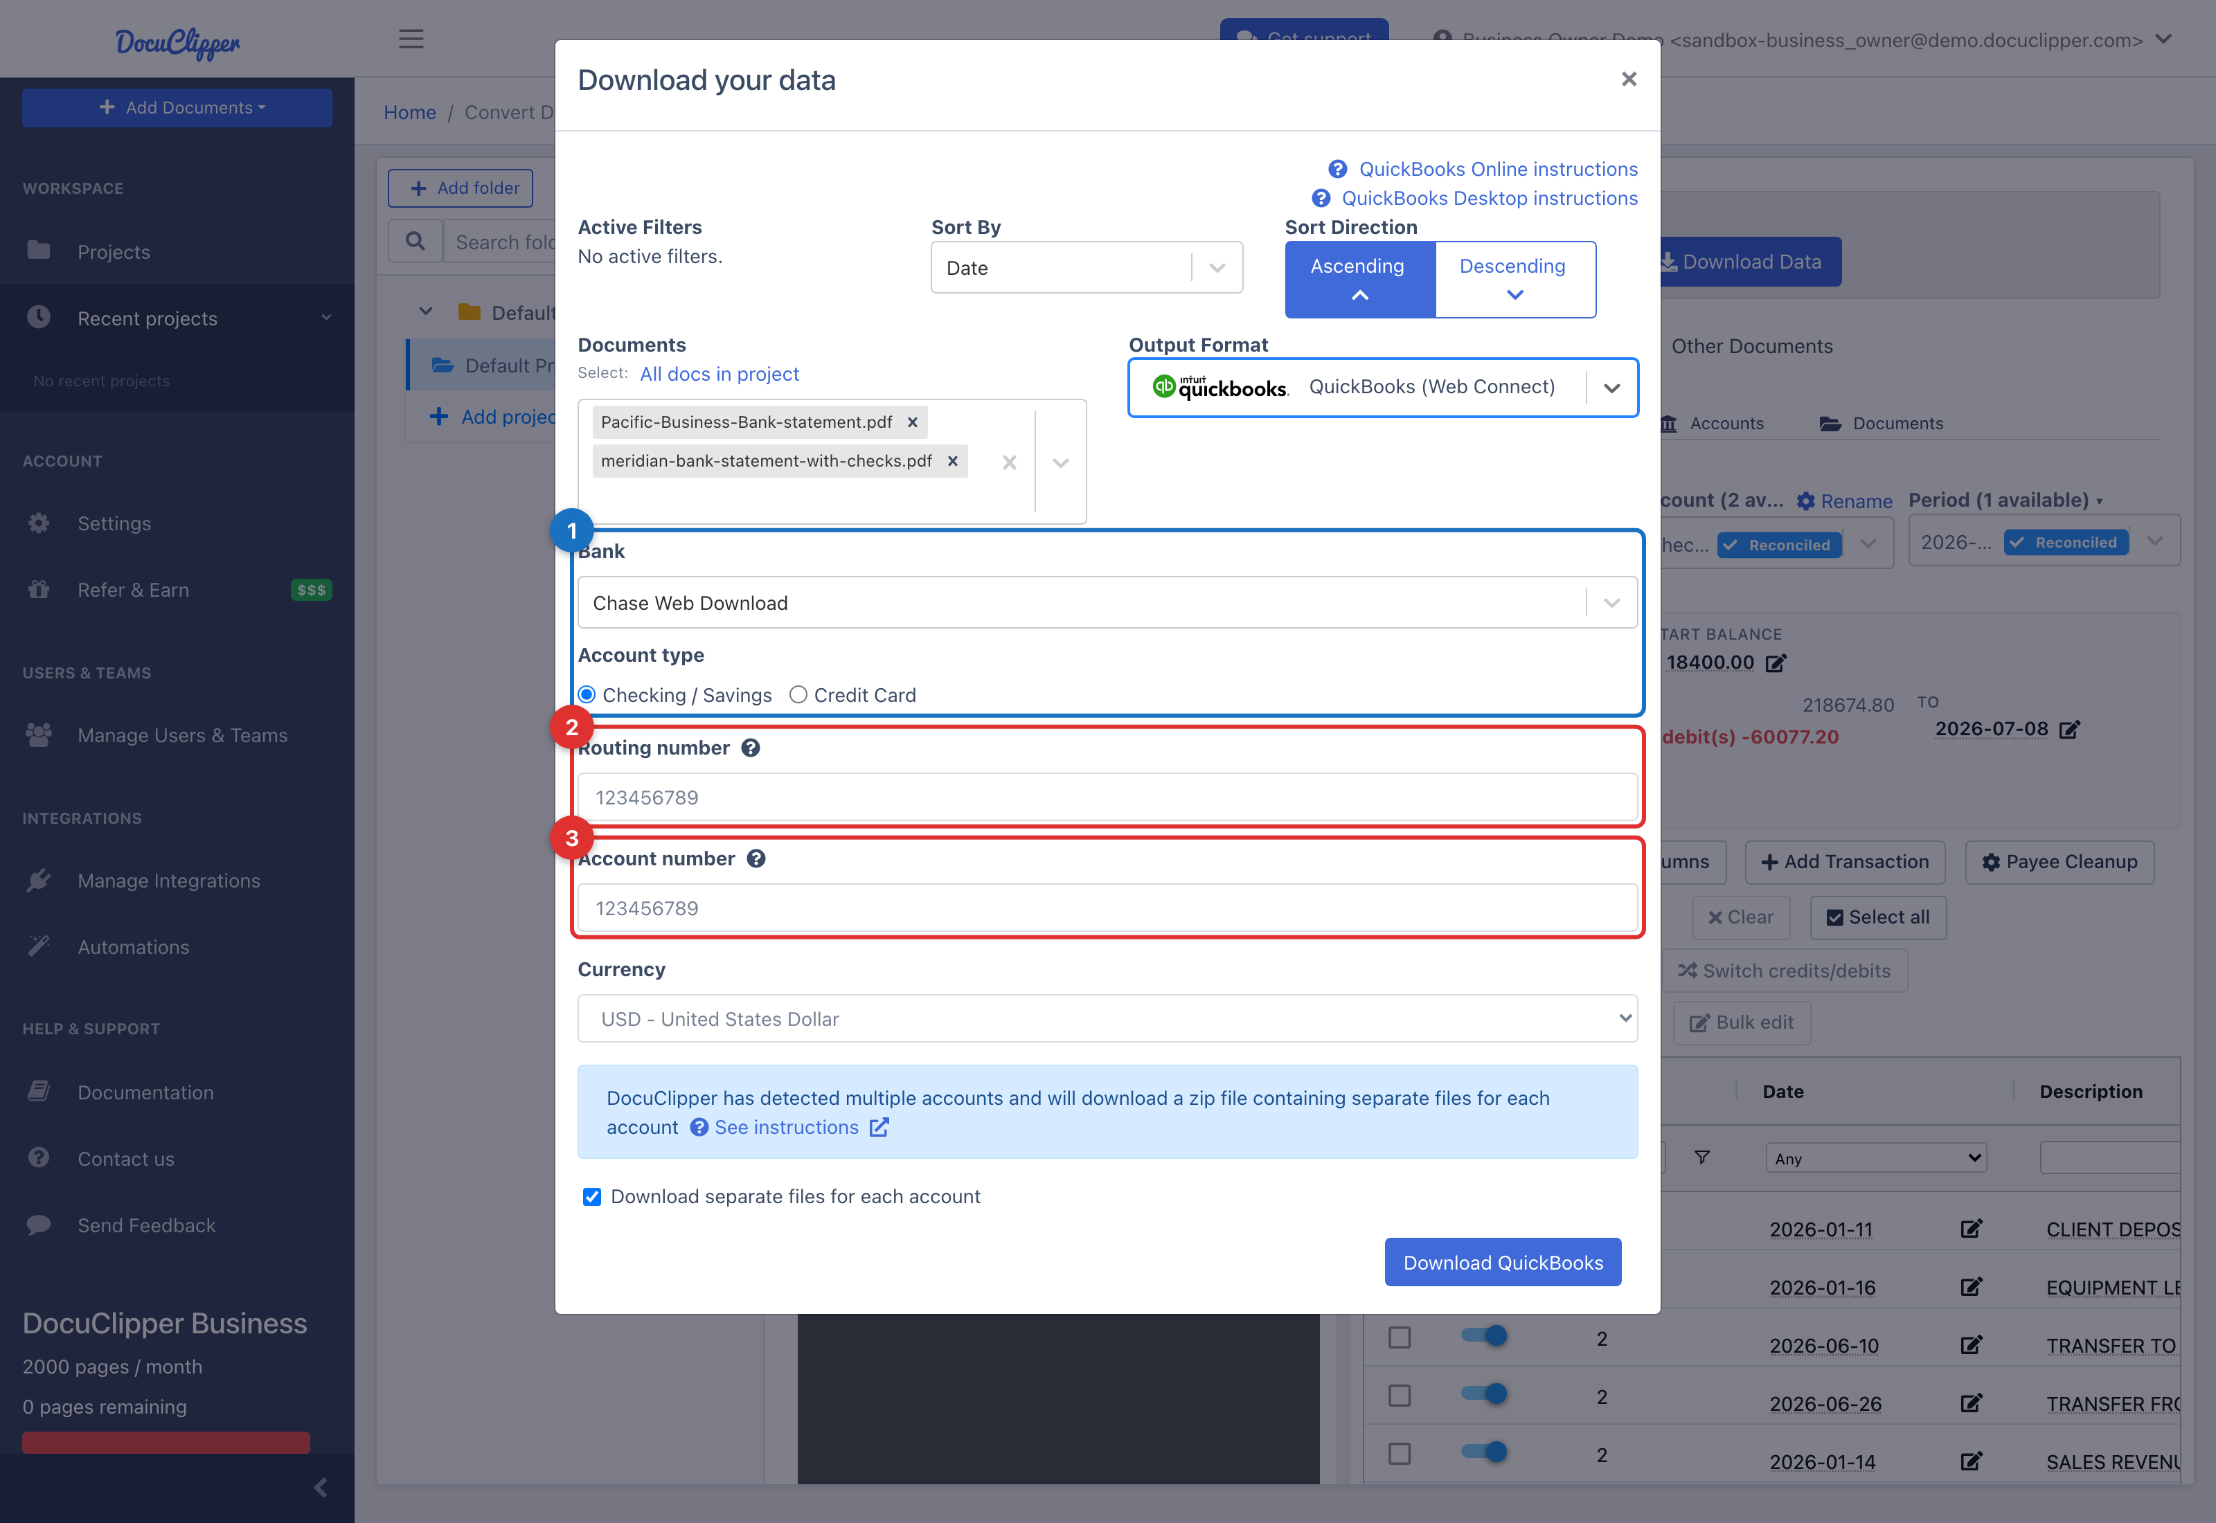Click All docs in project link
The image size is (2216, 1523).
tap(720, 374)
